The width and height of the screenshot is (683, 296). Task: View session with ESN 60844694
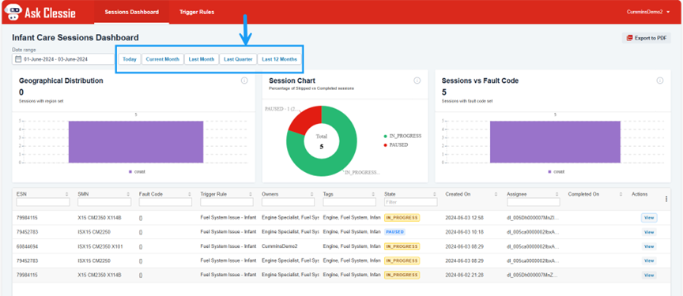point(649,246)
